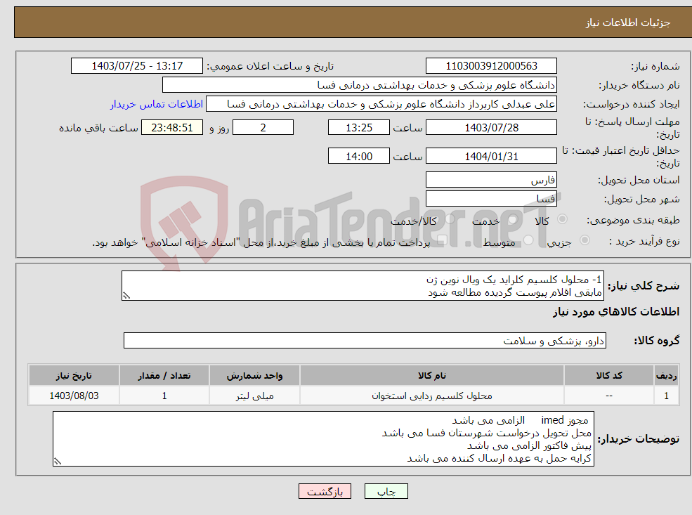Image resolution: width=692 pixels, height=515 pixels.
Task: Click the reply deadline date 1403/07/28
Action: (491, 128)
